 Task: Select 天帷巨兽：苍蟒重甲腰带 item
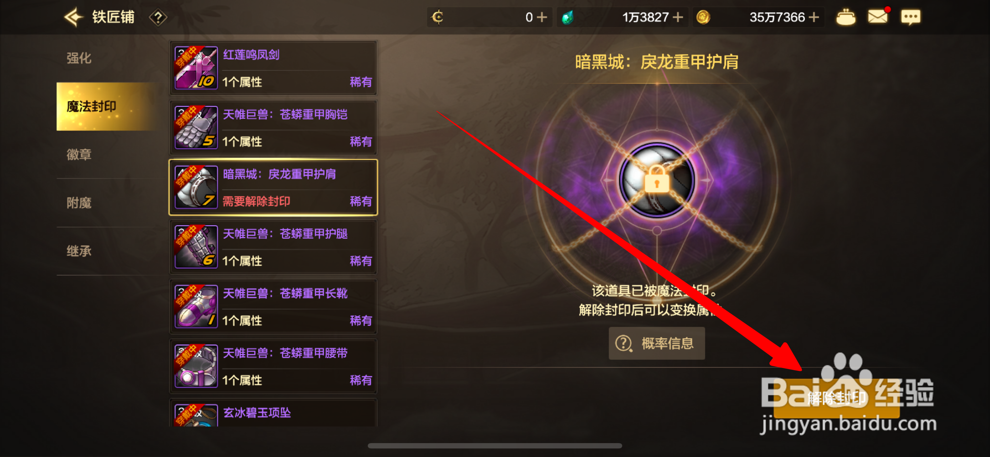click(273, 367)
